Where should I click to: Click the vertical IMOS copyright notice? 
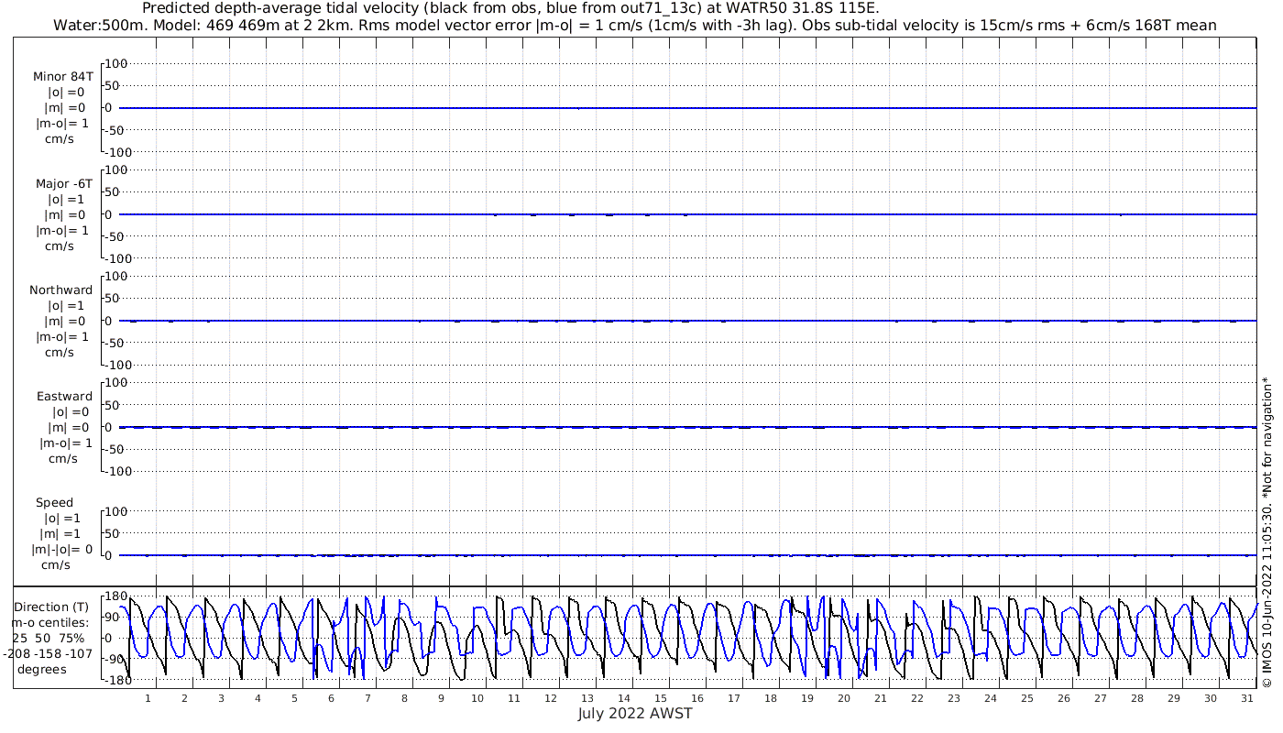coord(1267,531)
